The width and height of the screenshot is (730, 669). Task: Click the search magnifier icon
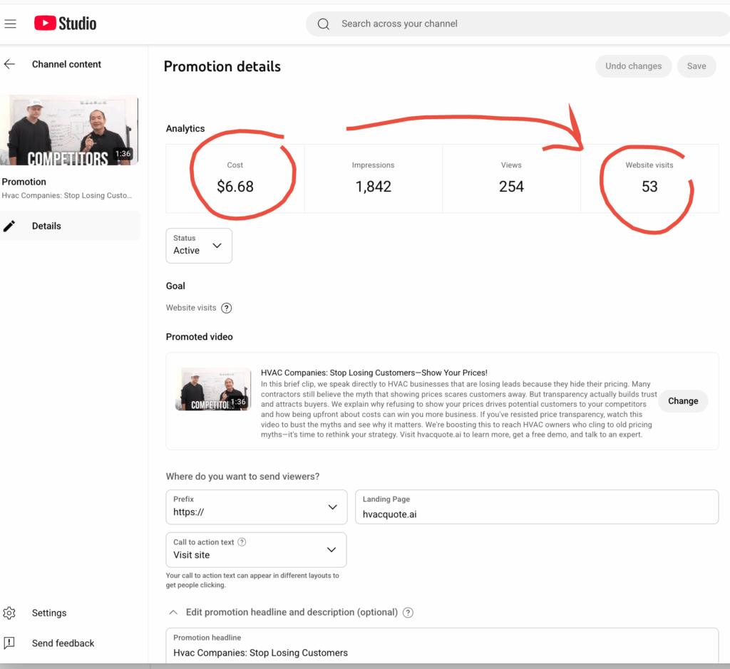[324, 24]
